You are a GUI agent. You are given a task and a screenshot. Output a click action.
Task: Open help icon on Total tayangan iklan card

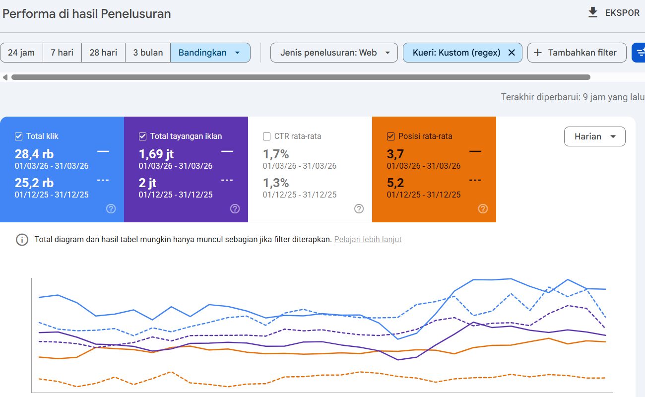pos(235,209)
